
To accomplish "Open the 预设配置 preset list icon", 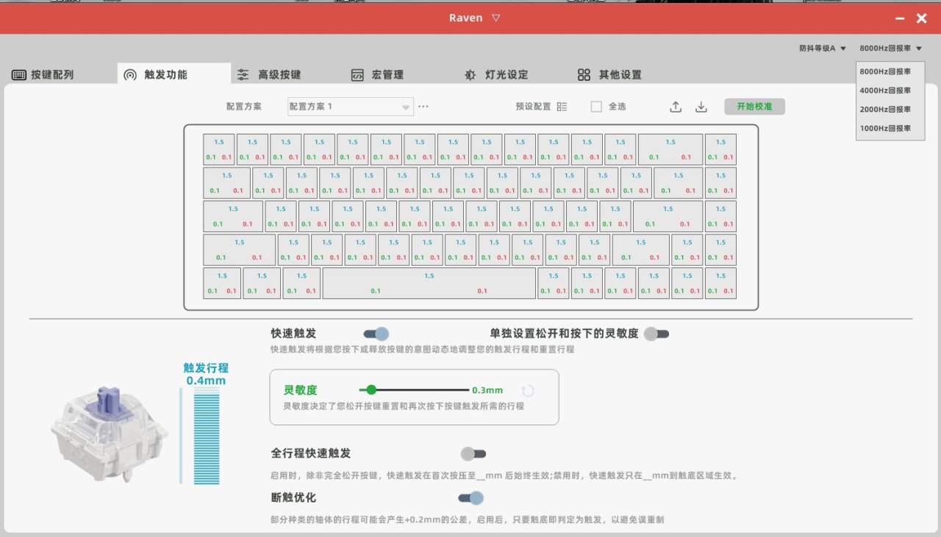I will (x=562, y=107).
